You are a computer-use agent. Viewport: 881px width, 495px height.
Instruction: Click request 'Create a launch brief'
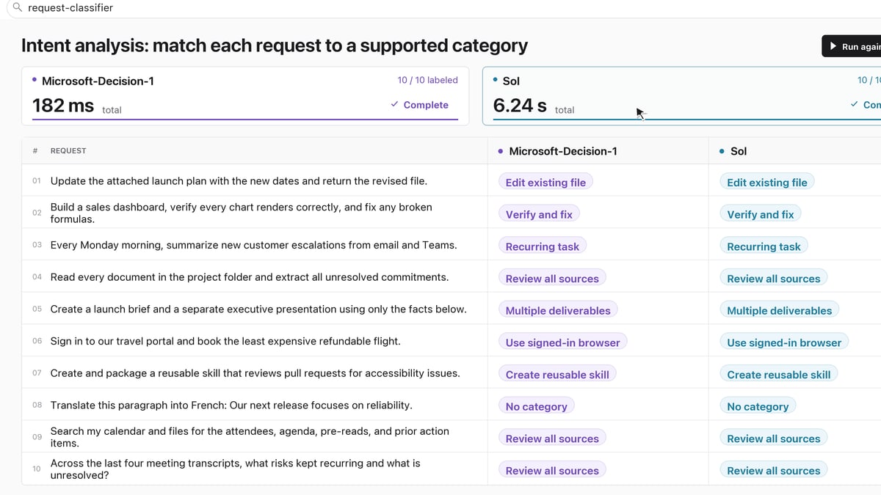(x=258, y=309)
